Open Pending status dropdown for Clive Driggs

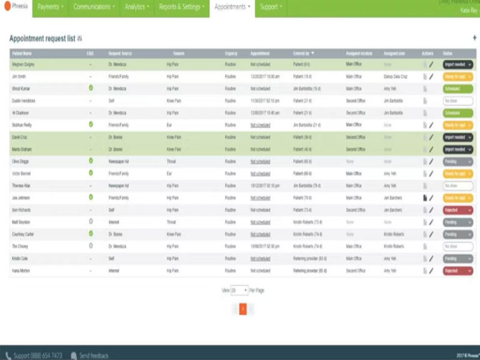point(458,162)
